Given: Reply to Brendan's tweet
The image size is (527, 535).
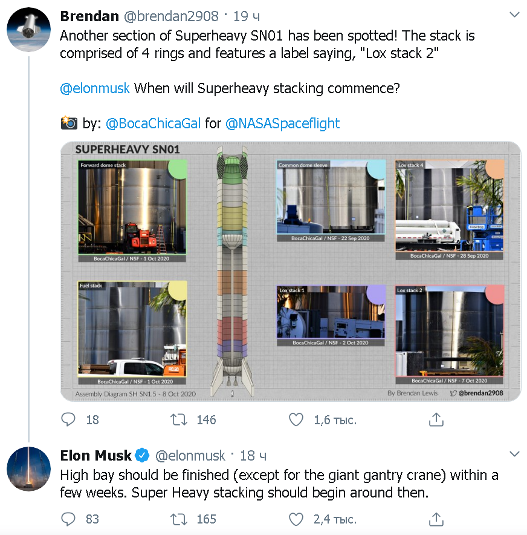Looking at the screenshot, I should [x=70, y=419].
